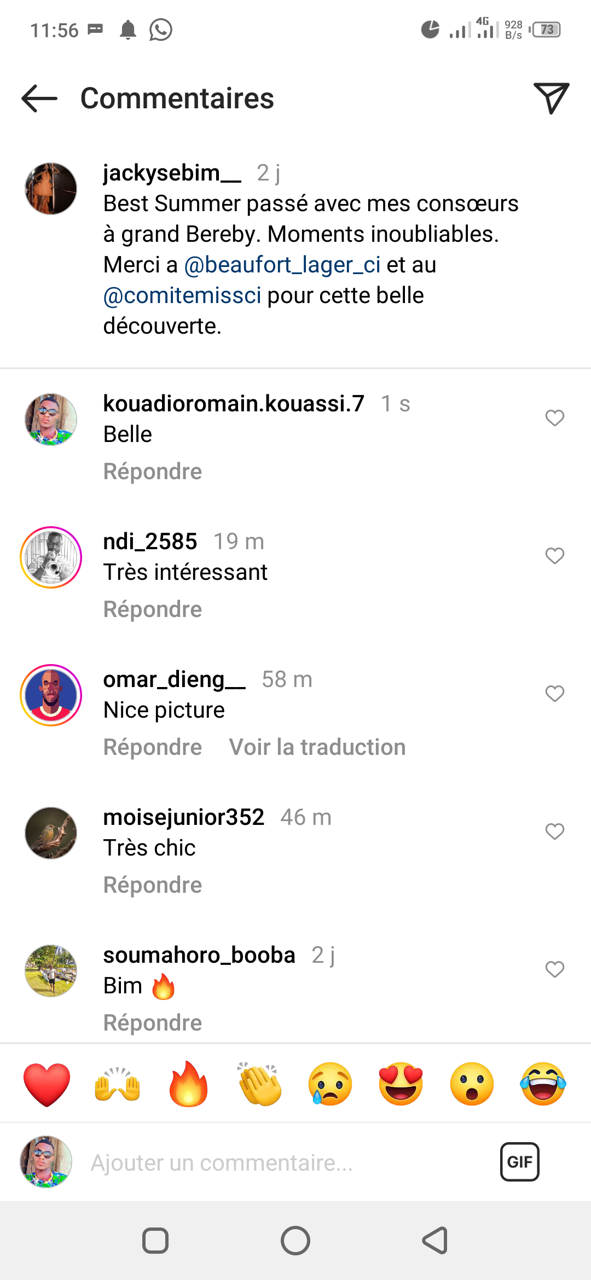Tap the fire emoji quick reaction
The width and height of the screenshot is (591, 1280).
(x=188, y=1084)
